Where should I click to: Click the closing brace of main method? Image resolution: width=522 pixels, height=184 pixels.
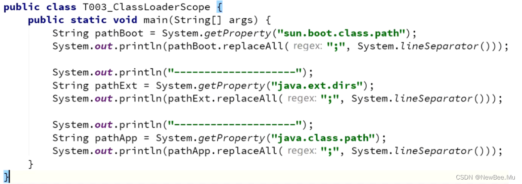(x=31, y=164)
